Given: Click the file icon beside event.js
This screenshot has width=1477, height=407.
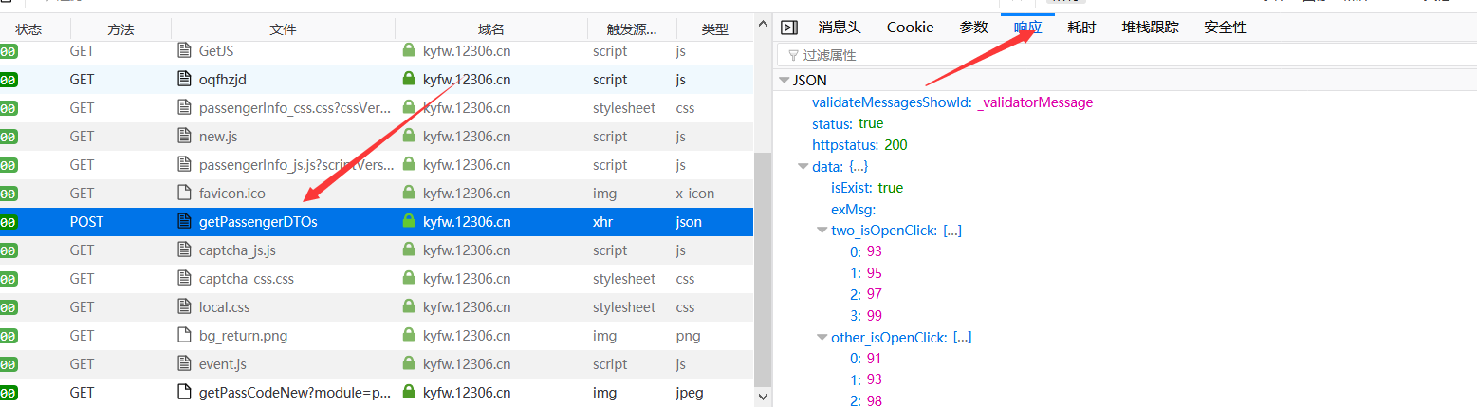Looking at the screenshot, I should coord(185,363).
